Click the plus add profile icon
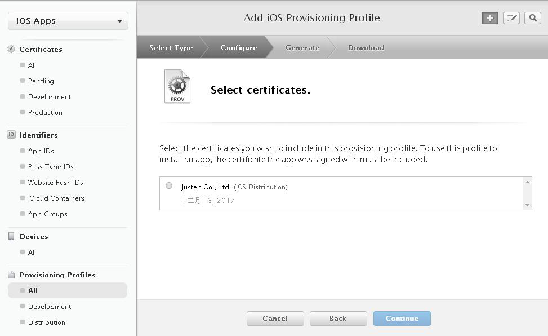548x336 pixels. point(489,18)
